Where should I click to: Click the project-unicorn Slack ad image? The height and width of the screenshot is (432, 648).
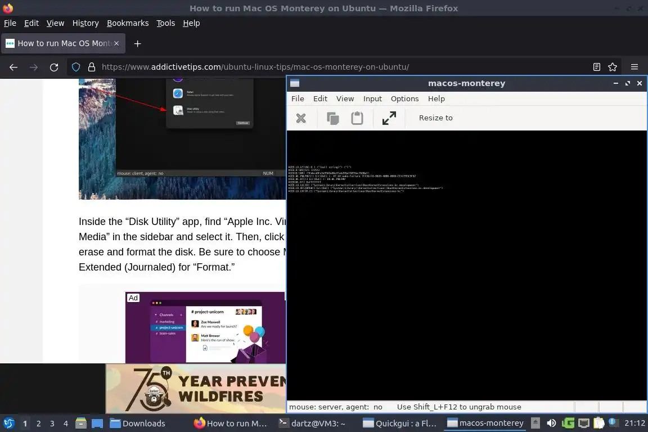pyautogui.click(x=205, y=328)
